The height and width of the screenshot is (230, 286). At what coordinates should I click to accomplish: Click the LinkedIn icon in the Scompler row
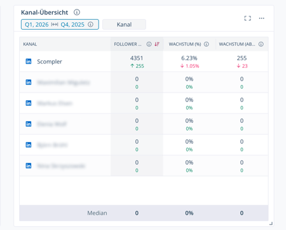pos(29,61)
